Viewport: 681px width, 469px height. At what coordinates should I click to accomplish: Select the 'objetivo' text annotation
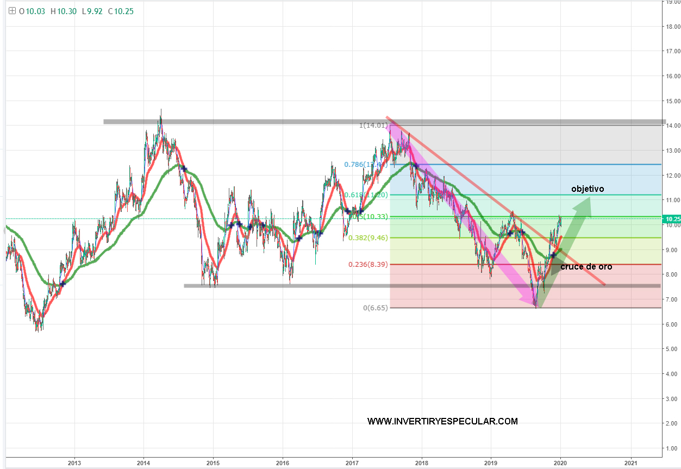point(588,189)
